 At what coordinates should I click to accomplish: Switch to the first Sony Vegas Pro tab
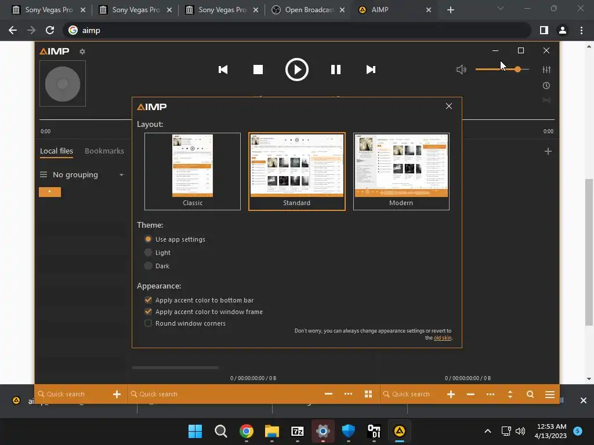point(49,10)
